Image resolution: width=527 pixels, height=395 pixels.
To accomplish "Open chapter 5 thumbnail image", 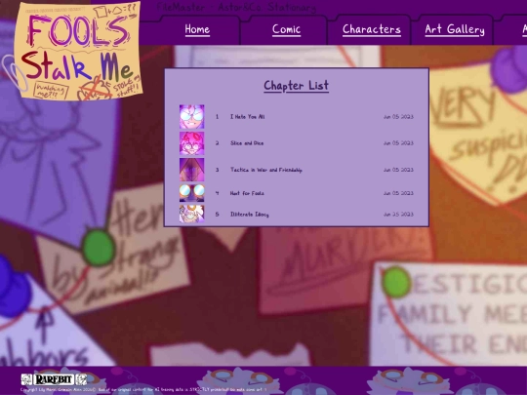I will 191,214.
